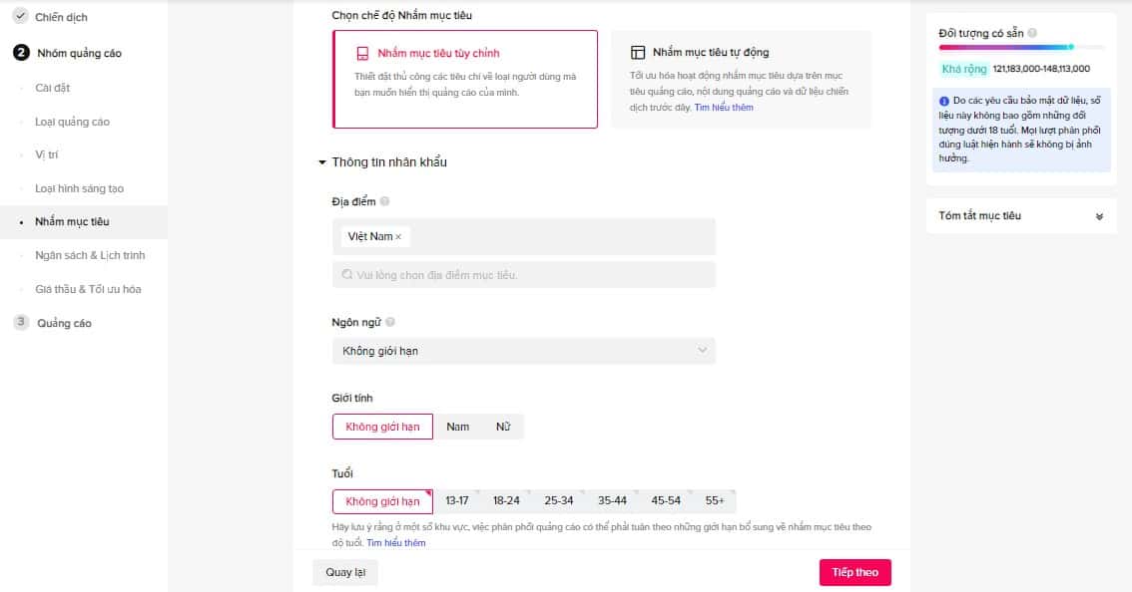Image resolution: width=1132 pixels, height=592 pixels.
Task: Open the Ngôn ngữ language dropdown
Action: (x=523, y=351)
